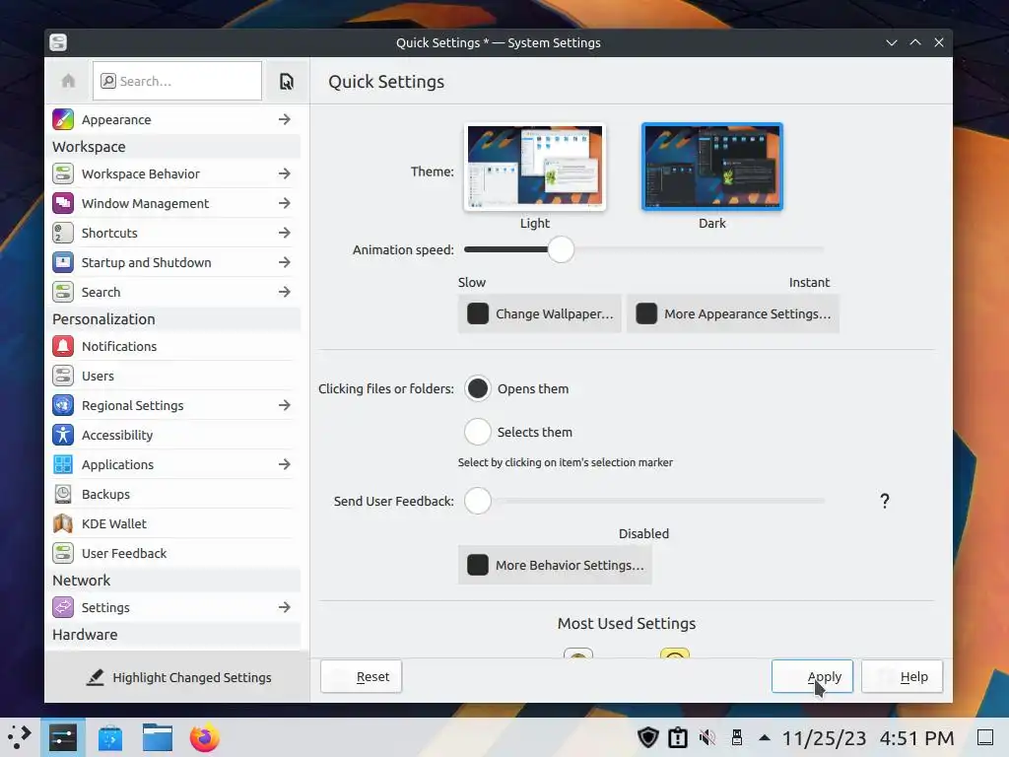This screenshot has height=757, width=1009.
Task: Click the Send User Feedback slider handle
Action: coord(478,501)
